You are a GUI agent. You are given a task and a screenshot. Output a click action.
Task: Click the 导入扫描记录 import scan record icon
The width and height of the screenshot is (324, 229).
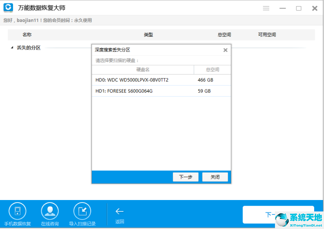click(x=82, y=211)
